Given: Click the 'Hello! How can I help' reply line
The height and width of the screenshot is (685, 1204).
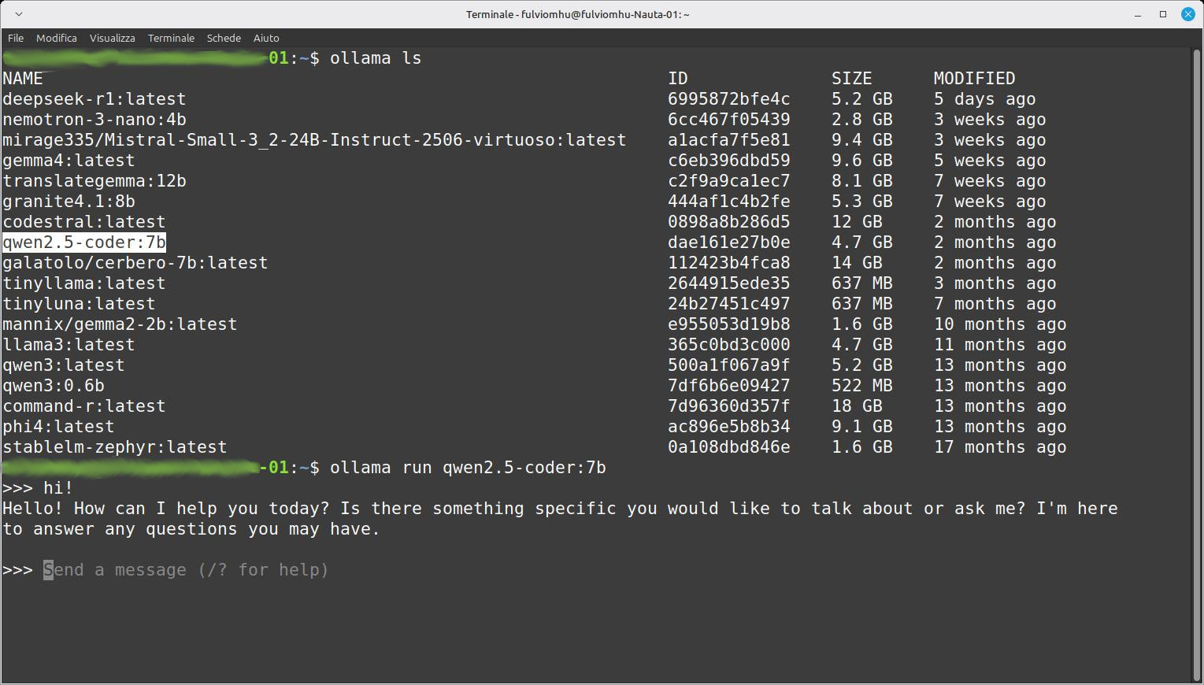Looking at the screenshot, I should click(560, 509).
